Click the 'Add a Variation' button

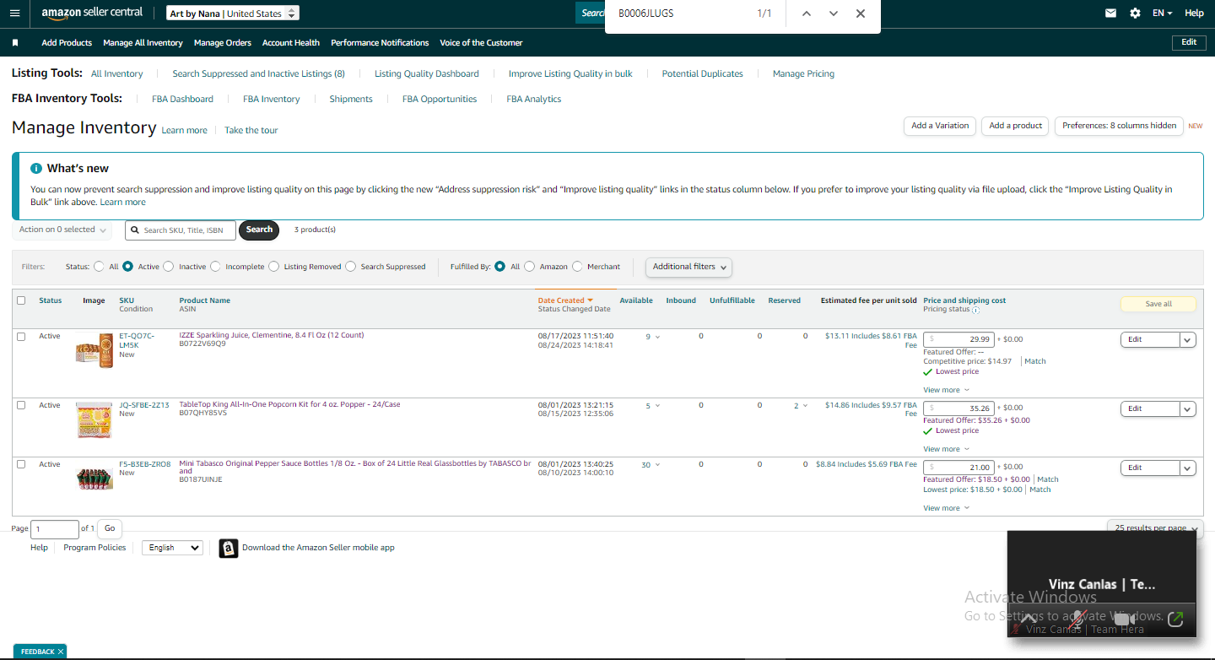(940, 126)
